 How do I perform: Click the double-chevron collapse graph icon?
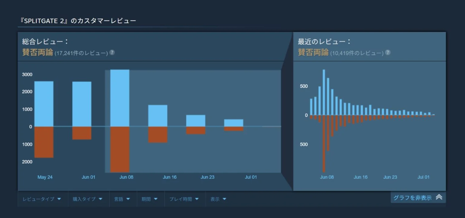[439, 197]
